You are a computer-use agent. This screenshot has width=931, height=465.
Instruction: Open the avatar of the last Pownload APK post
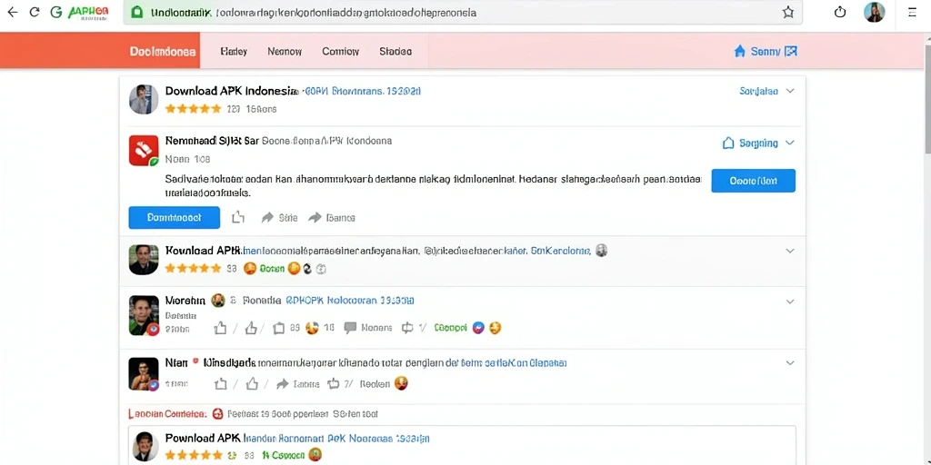click(144, 447)
